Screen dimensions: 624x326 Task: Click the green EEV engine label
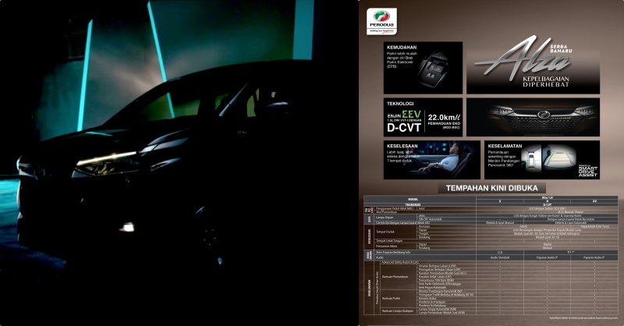(x=411, y=115)
